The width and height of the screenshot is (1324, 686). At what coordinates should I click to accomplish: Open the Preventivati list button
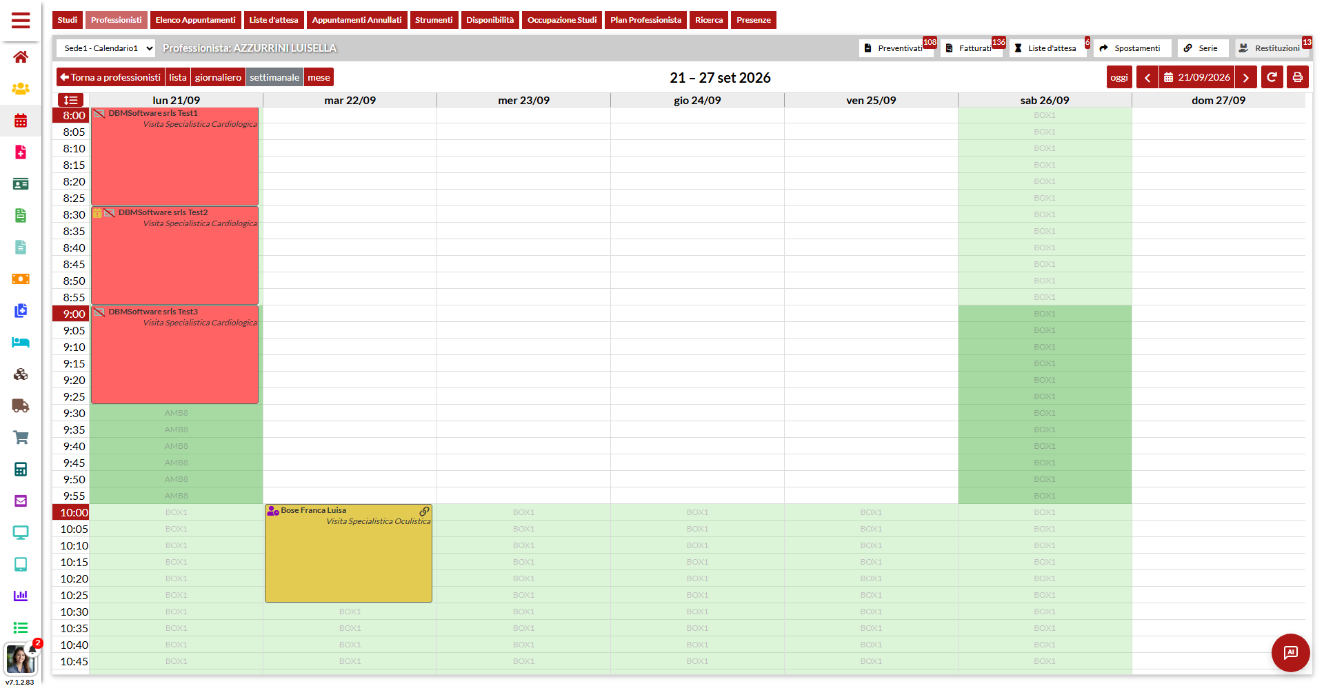pos(896,48)
